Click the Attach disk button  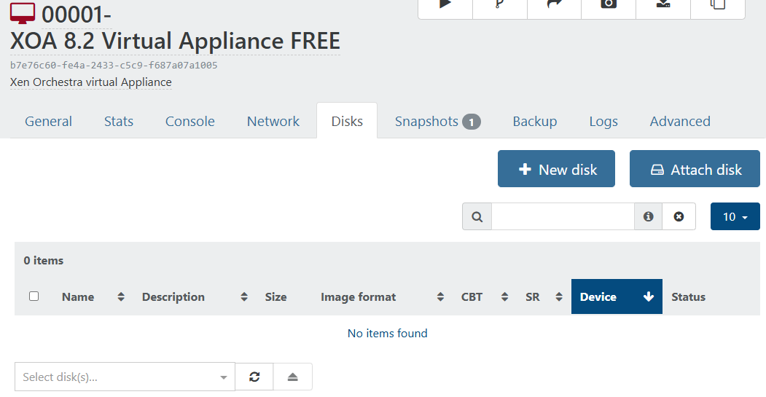coord(695,169)
